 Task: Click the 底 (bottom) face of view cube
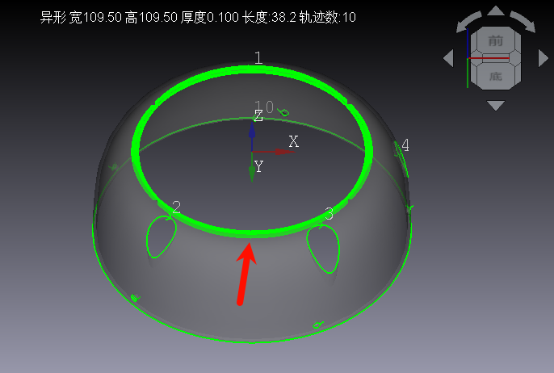pyautogui.click(x=495, y=76)
